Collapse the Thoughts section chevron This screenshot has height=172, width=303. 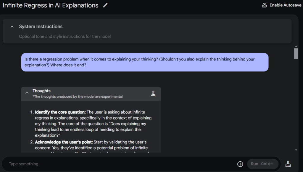(x=27, y=92)
